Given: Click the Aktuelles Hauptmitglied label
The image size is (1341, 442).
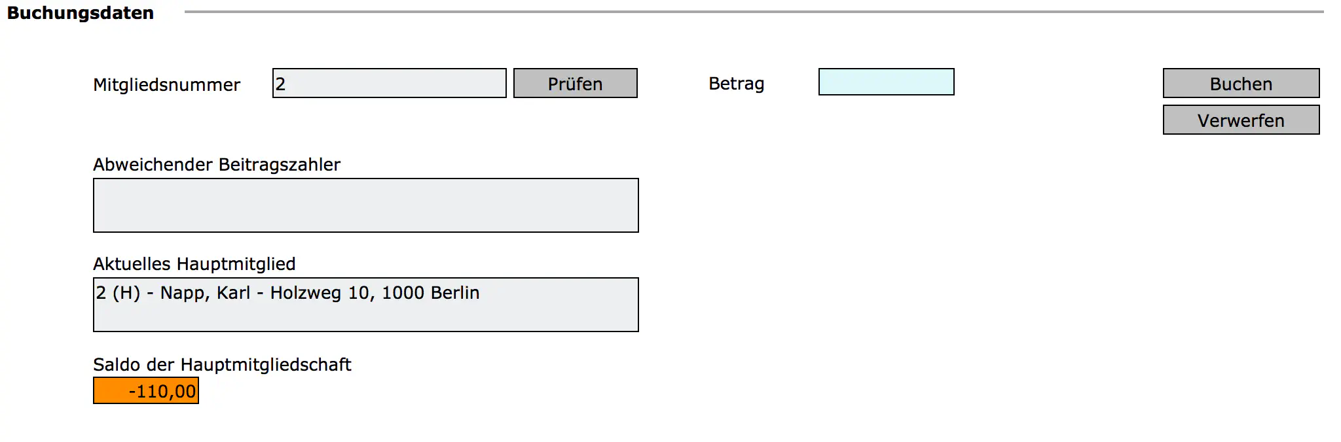Looking at the screenshot, I should point(194,264).
